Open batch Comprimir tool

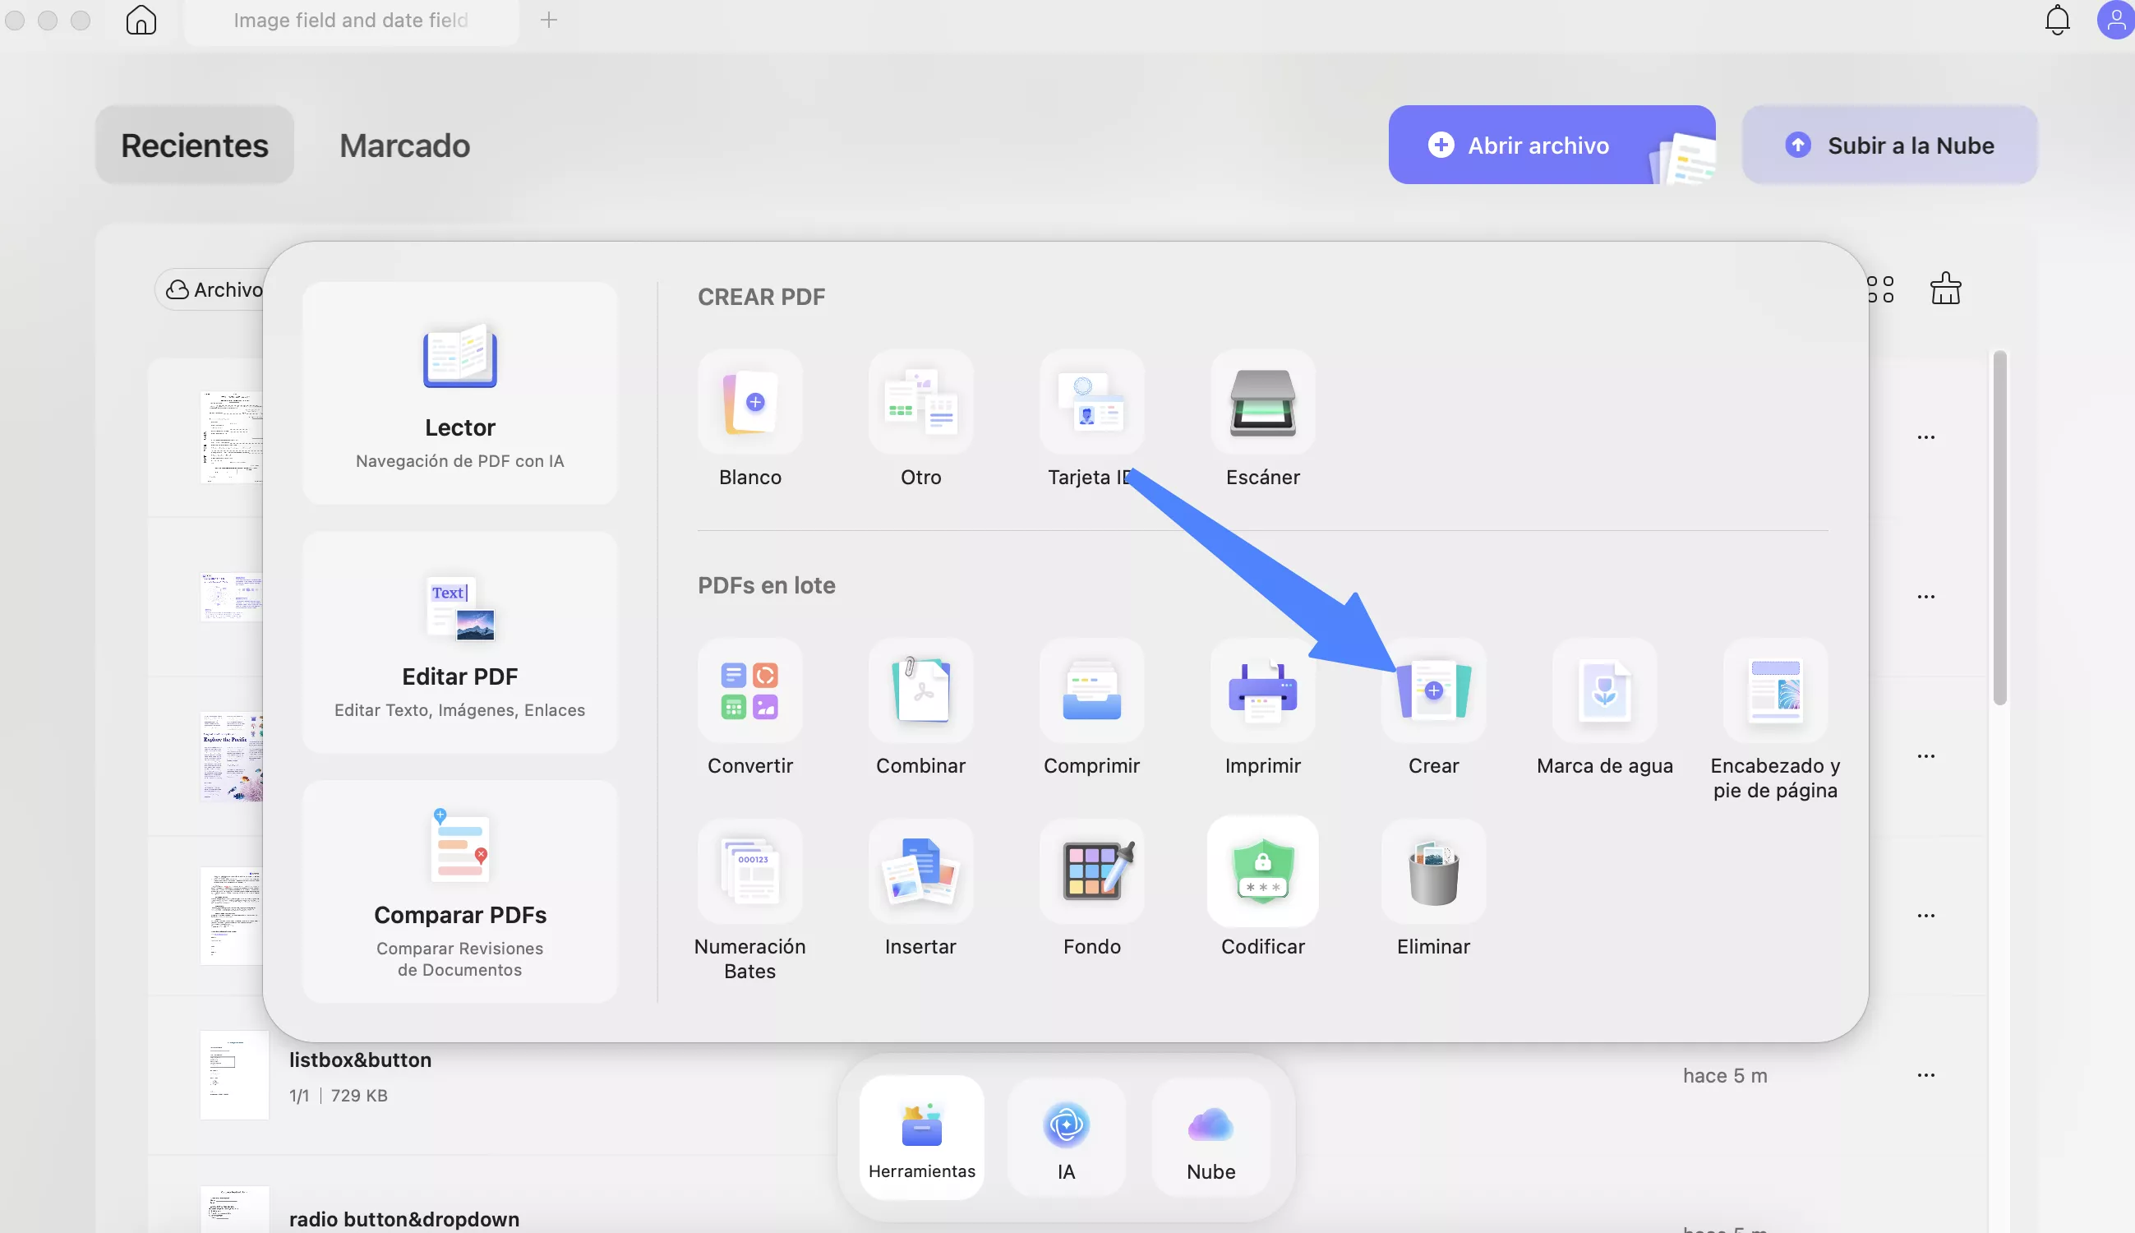tap(1091, 691)
